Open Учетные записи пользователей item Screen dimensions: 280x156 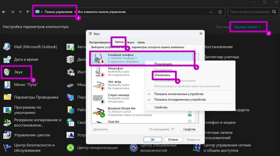click(218, 135)
